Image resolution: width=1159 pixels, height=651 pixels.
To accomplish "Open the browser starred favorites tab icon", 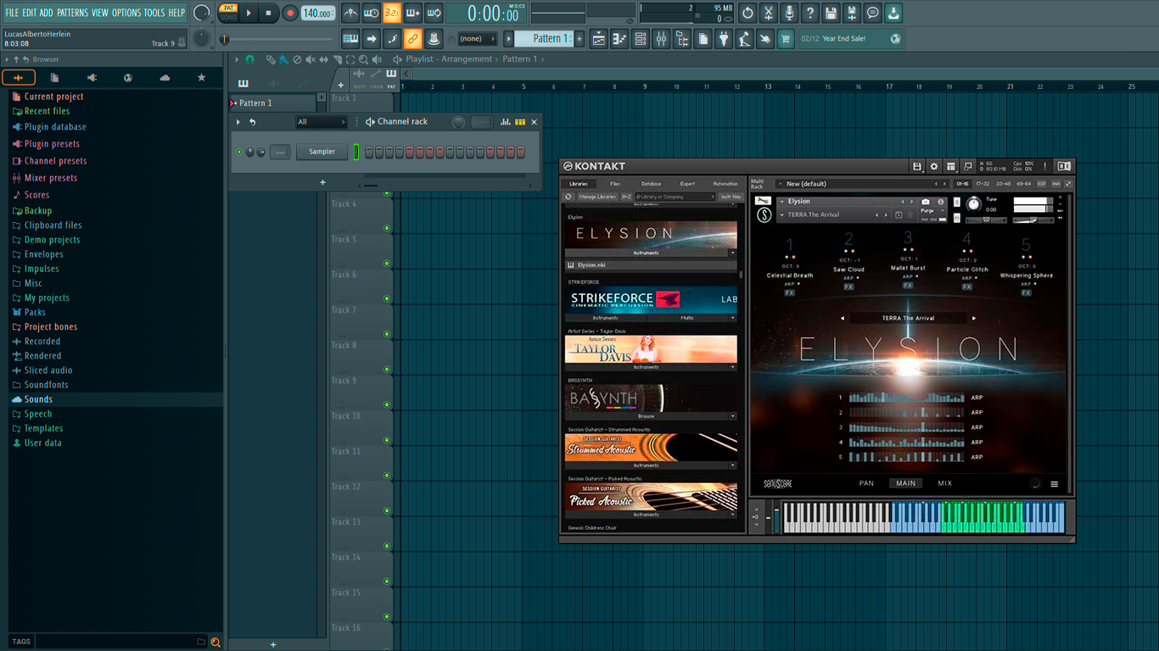I will coord(201,77).
